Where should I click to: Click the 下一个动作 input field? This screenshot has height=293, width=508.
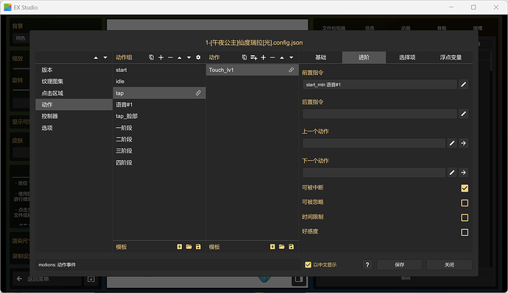374,173
